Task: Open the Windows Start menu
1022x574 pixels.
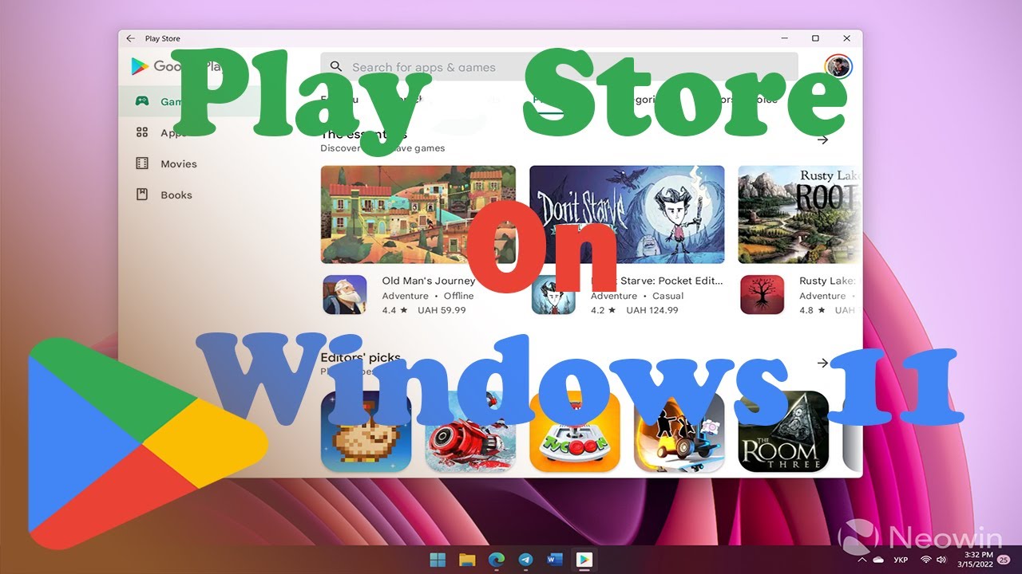Action: coord(438,560)
